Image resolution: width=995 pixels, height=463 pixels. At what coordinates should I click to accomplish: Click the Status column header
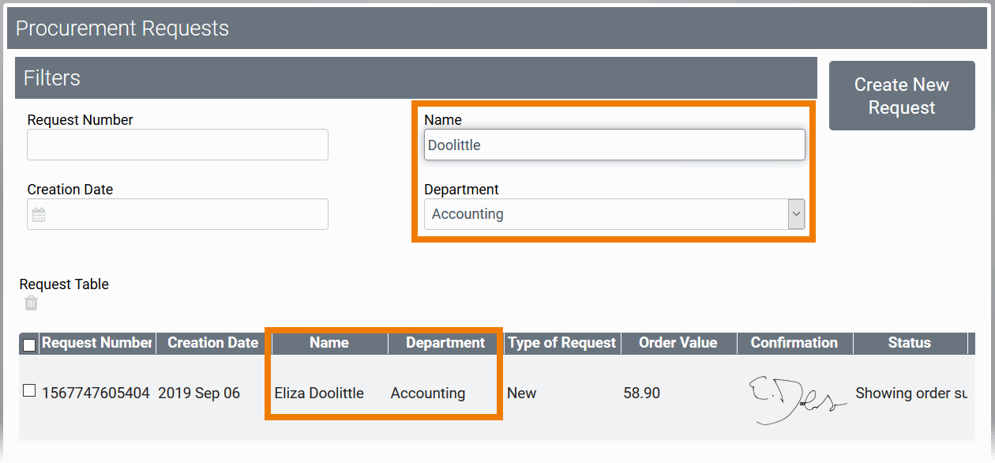[x=909, y=343]
